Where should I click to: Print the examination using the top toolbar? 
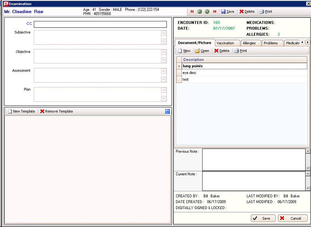pos(266,12)
